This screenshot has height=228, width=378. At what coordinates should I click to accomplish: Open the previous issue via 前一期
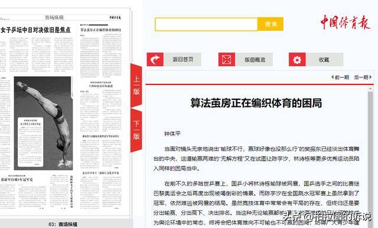[340, 77]
